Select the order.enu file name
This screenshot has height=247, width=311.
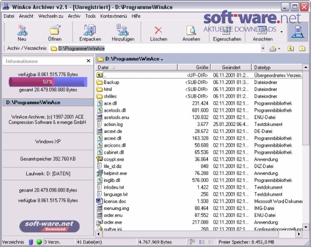coord(113,215)
